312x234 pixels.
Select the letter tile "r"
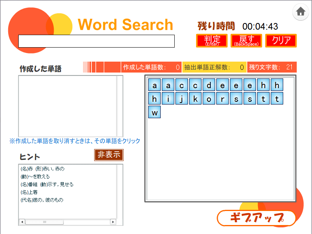click(x=223, y=98)
